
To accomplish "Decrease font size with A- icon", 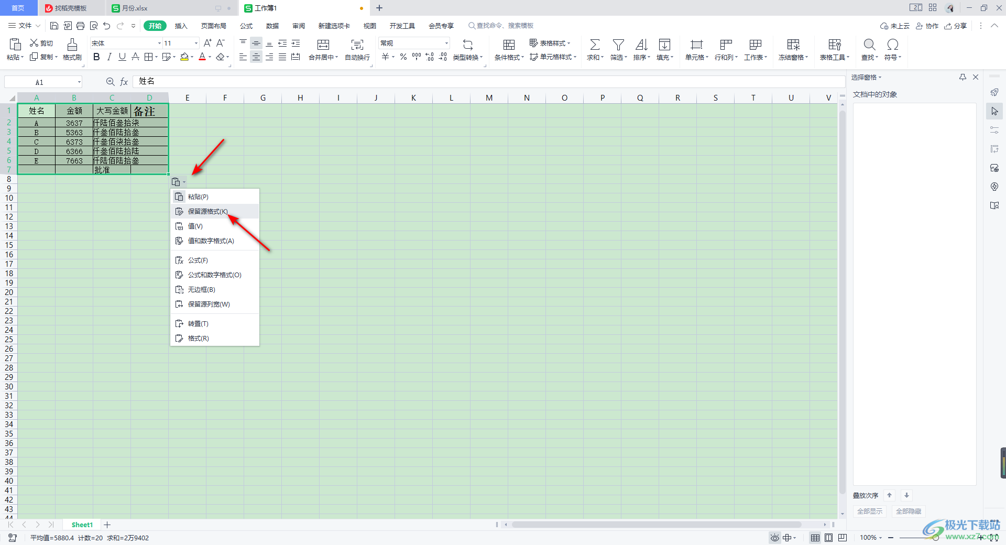I will 221,43.
